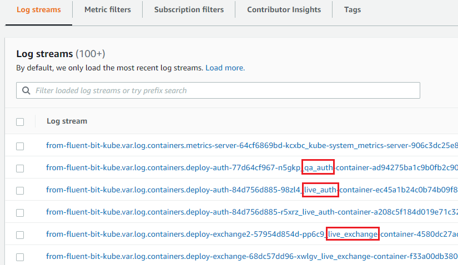This screenshot has height=265, width=458.
Task: Select the metrics-server log stream checkbox
Action: tap(20, 146)
